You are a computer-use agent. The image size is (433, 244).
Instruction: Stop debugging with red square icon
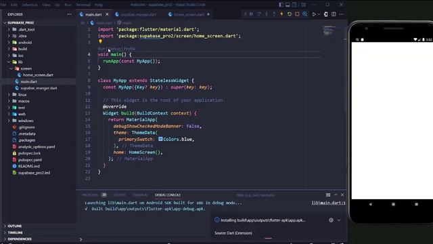pyautogui.click(x=297, y=14)
